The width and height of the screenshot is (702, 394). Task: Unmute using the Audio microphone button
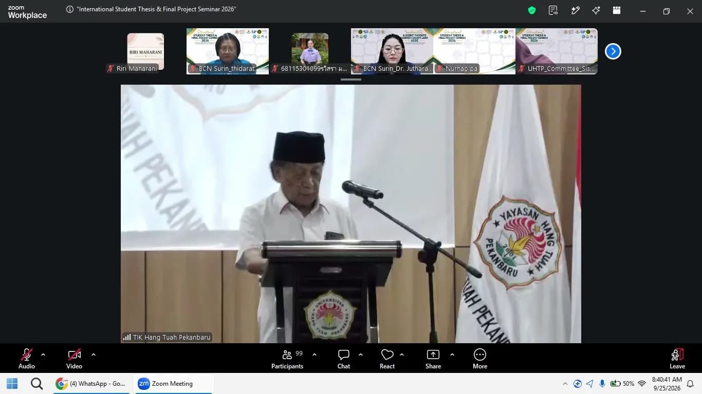(x=27, y=358)
